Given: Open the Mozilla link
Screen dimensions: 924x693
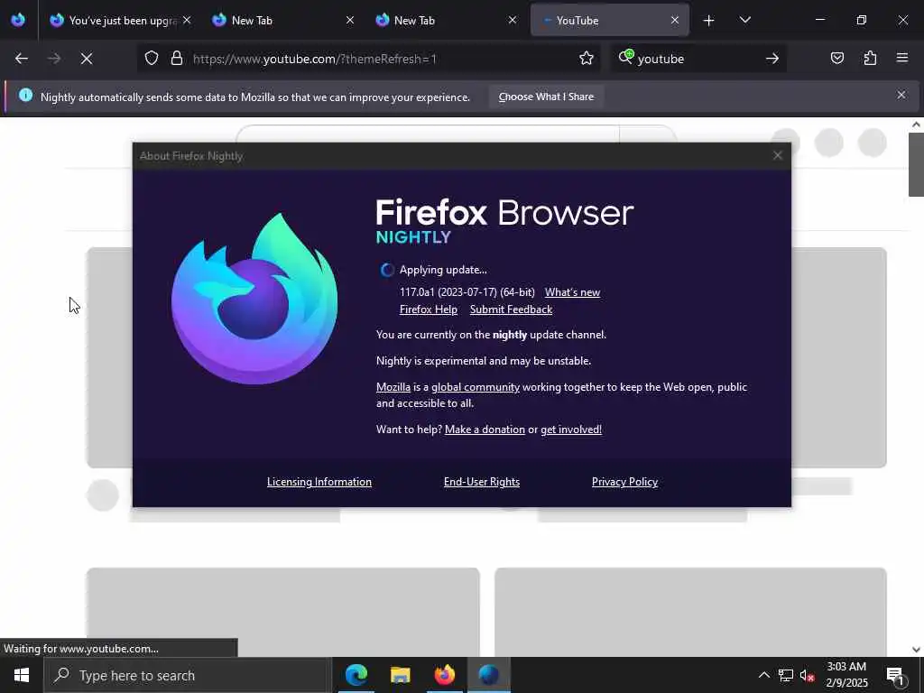Looking at the screenshot, I should [393, 387].
